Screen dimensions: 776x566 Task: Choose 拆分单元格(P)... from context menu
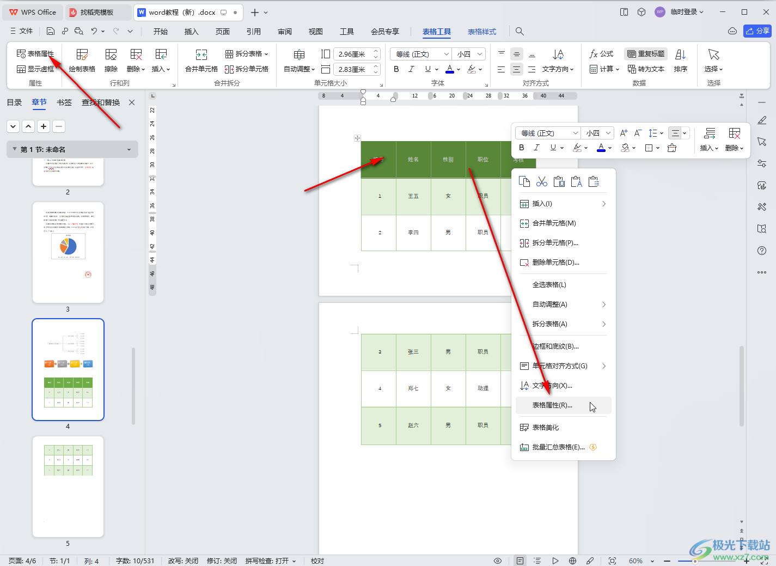pyautogui.click(x=564, y=243)
